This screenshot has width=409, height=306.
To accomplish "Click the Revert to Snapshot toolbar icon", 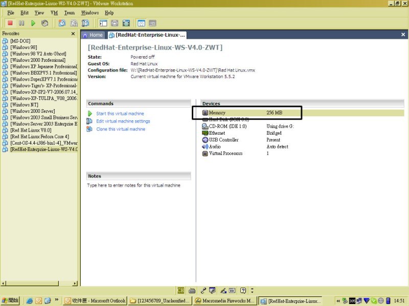I will [74, 23].
